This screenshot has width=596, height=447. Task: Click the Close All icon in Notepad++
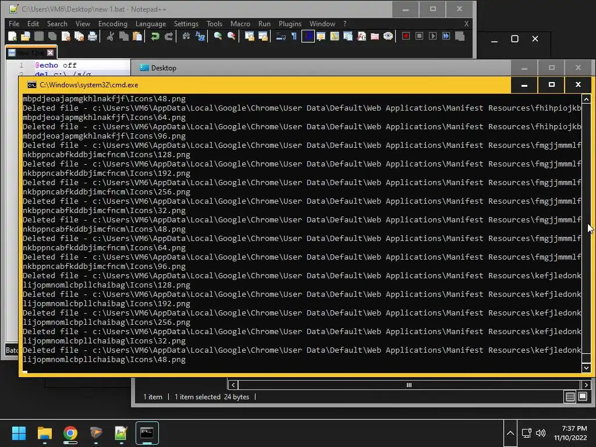pyautogui.click(x=79, y=37)
